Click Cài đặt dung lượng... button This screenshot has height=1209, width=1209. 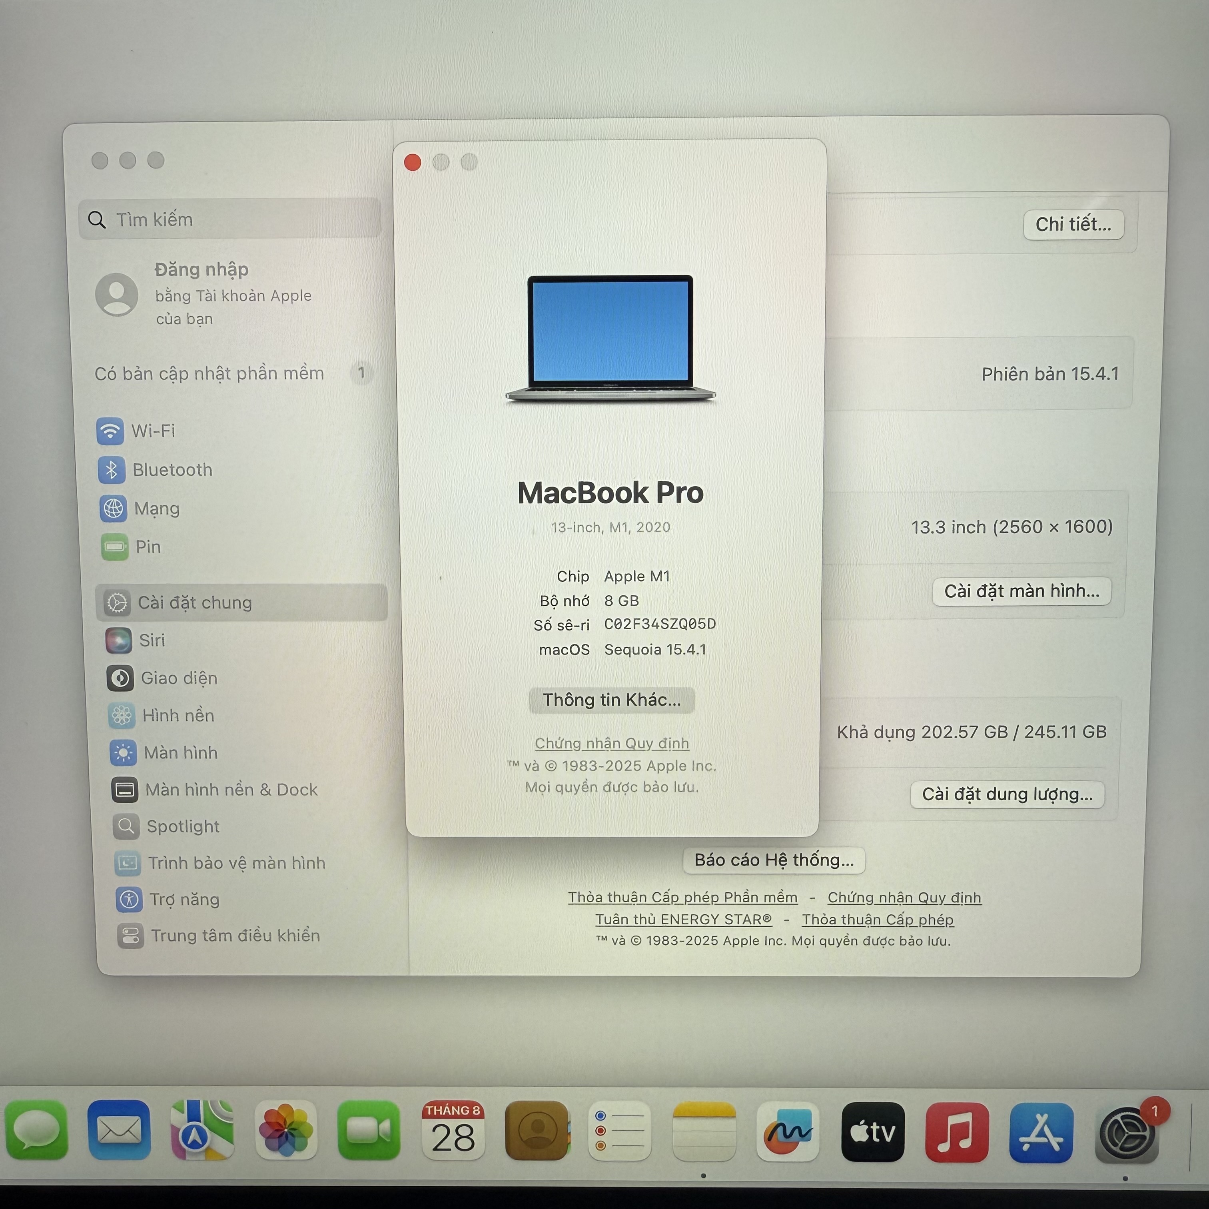click(x=1008, y=795)
